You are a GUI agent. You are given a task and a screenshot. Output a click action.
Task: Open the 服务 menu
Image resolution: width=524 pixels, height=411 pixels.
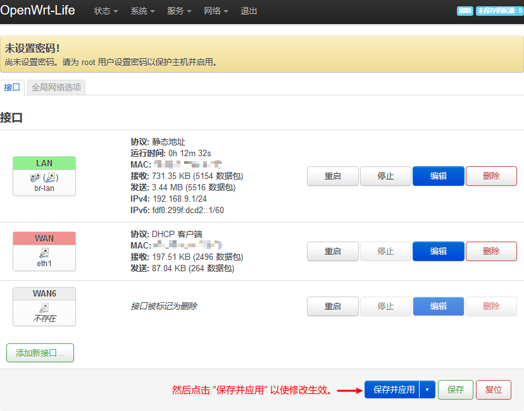click(x=179, y=11)
